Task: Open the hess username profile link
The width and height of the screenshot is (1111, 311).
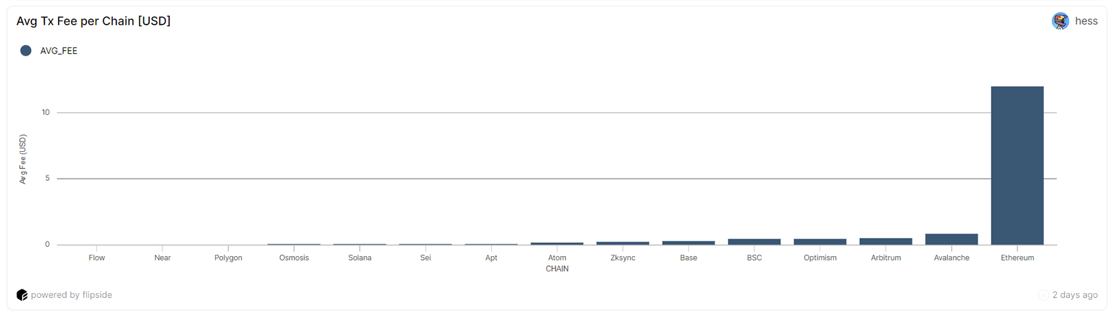Action: click(1086, 21)
